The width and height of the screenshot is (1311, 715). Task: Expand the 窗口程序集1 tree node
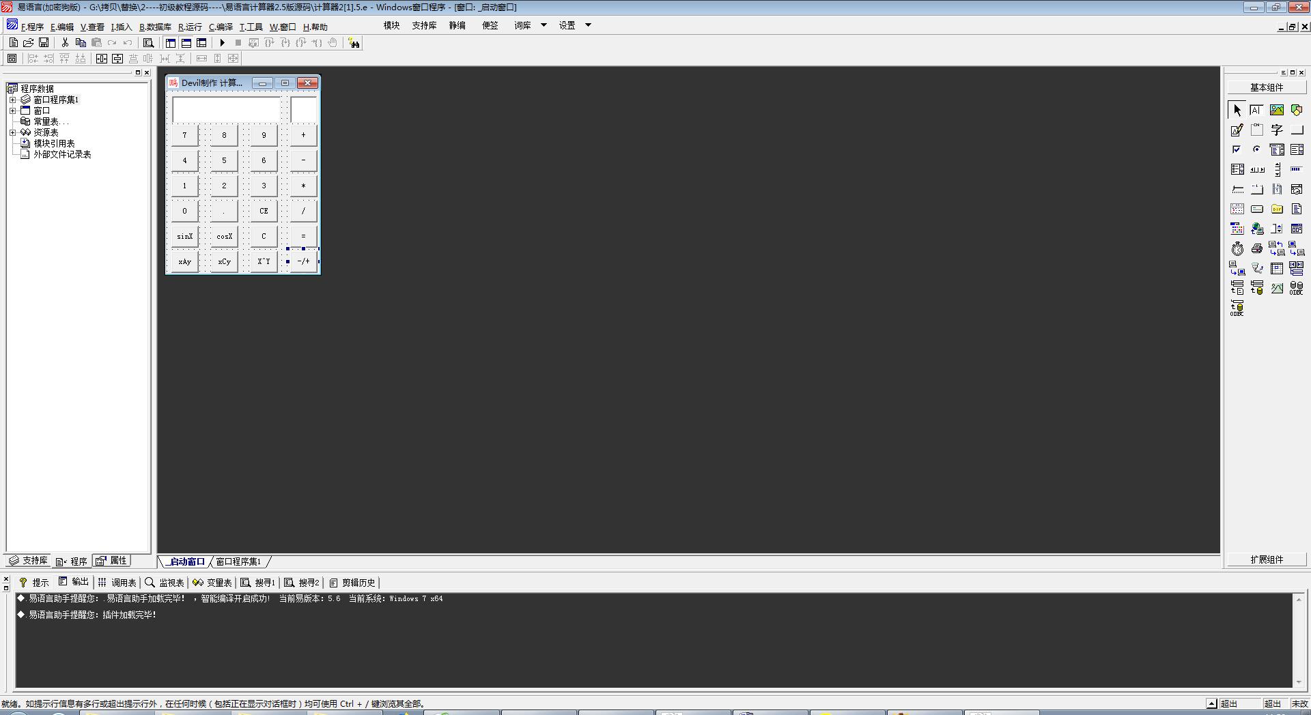[12, 100]
